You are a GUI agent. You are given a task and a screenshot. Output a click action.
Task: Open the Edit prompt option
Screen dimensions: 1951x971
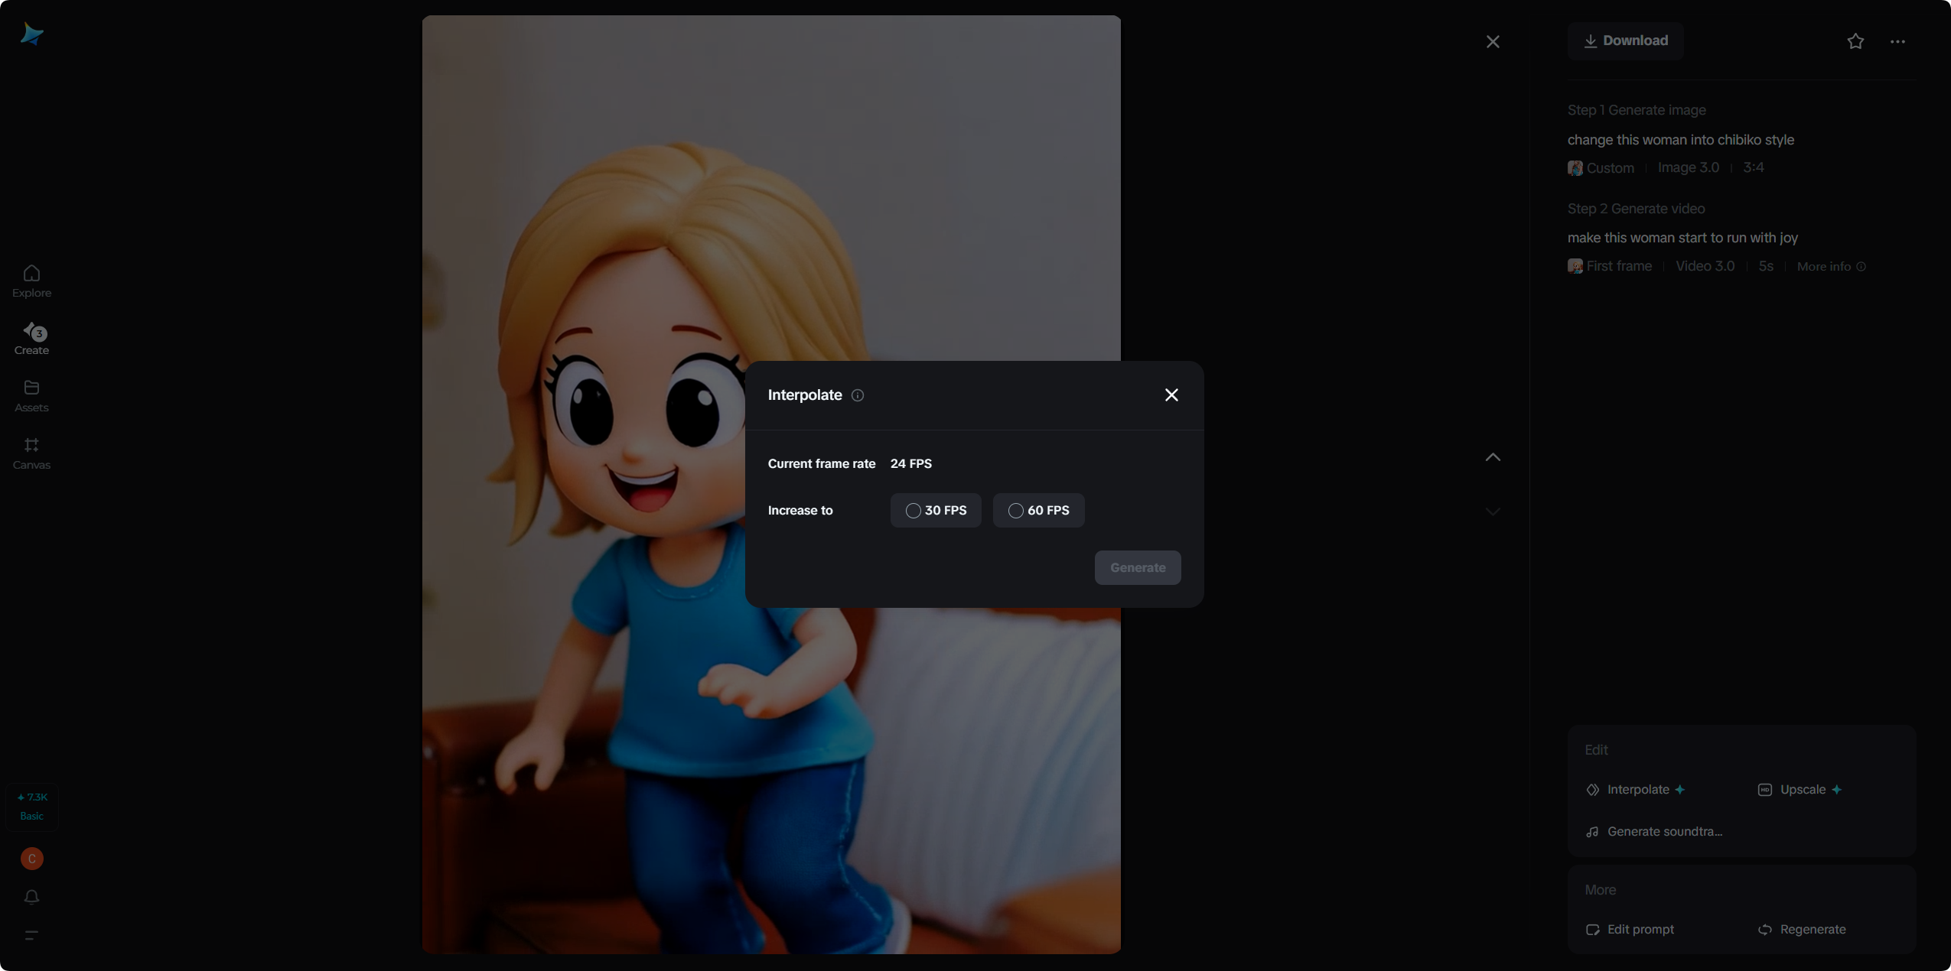pos(1629,928)
